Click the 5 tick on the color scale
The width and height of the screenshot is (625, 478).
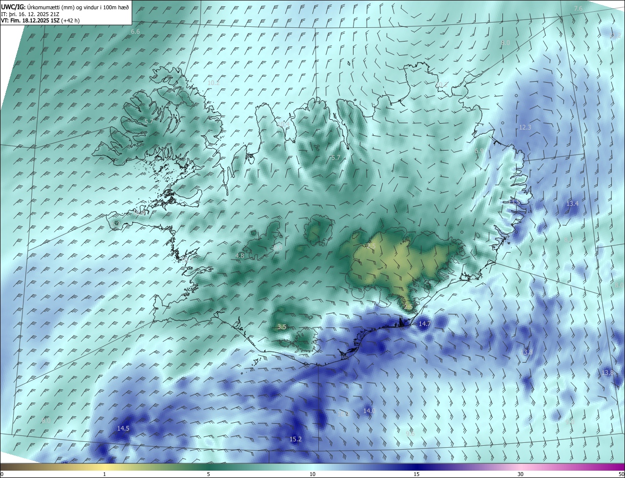(x=208, y=474)
